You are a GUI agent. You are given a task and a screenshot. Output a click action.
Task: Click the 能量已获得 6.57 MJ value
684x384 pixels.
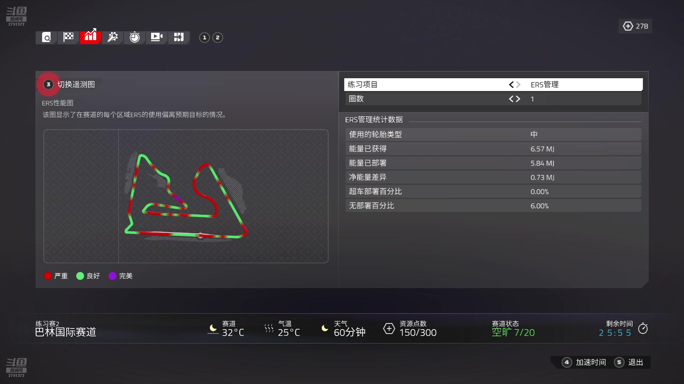(x=542, y=149)
